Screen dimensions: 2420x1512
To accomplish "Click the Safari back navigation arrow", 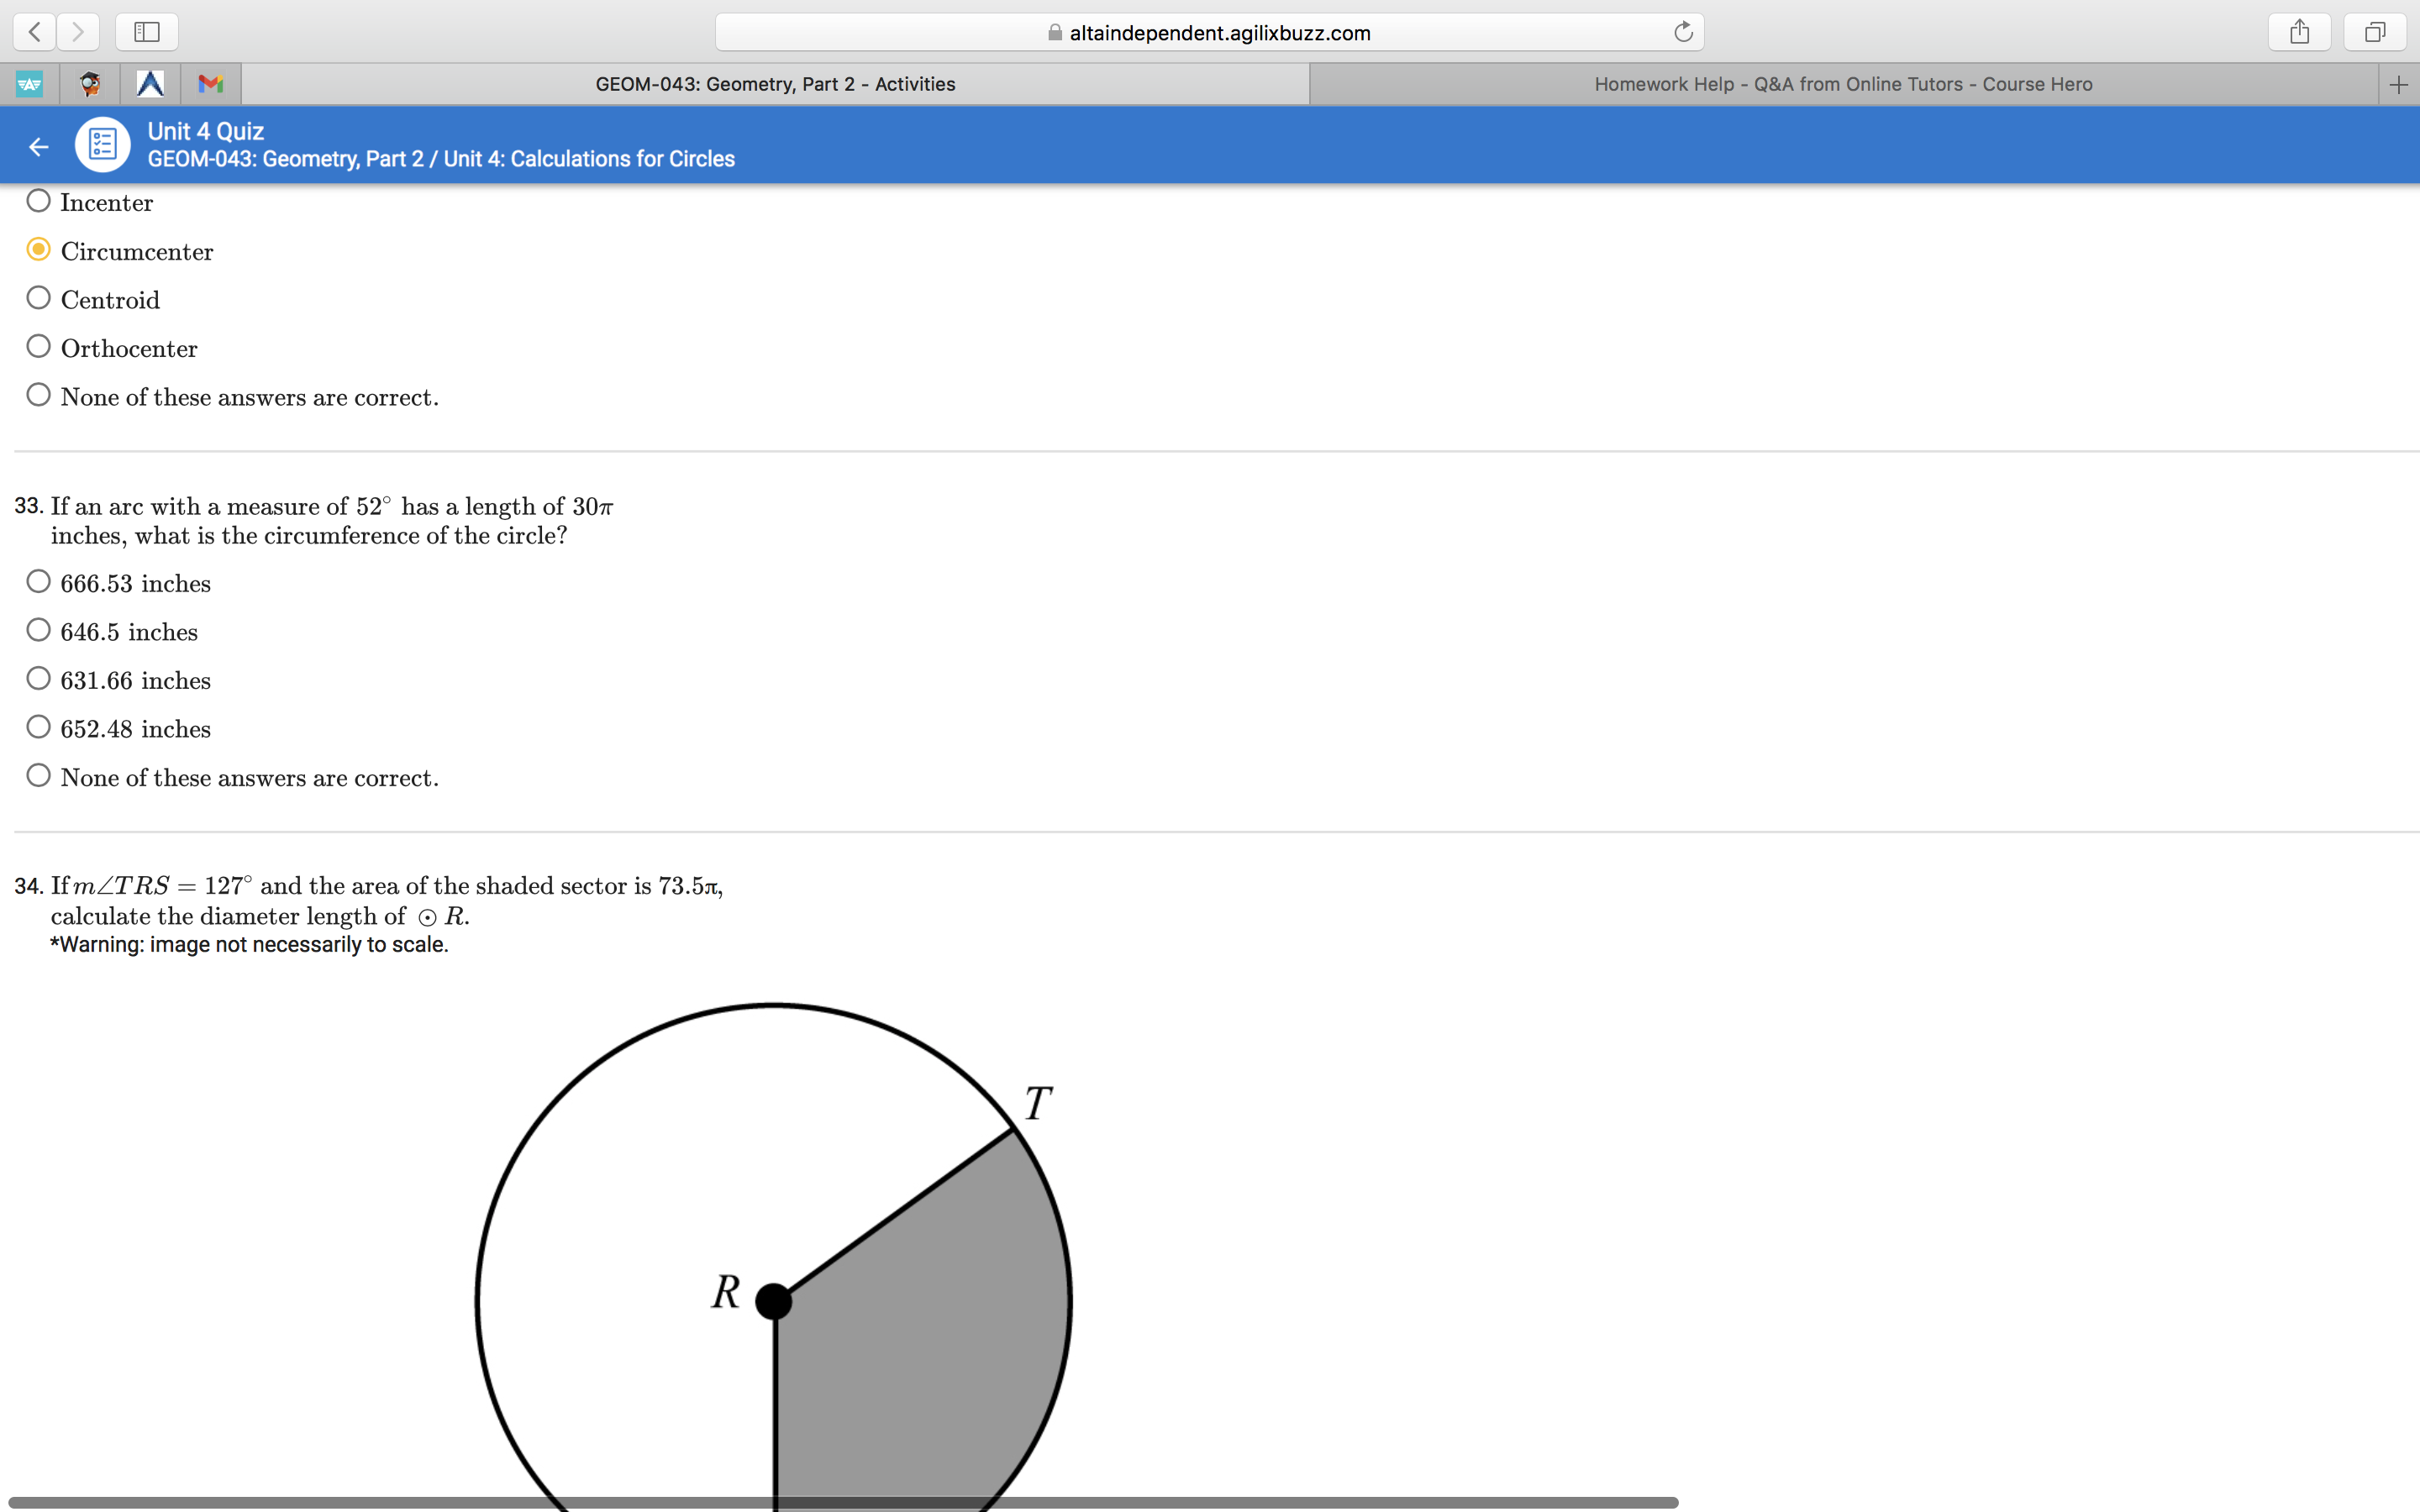I will (x=35, y=32).
